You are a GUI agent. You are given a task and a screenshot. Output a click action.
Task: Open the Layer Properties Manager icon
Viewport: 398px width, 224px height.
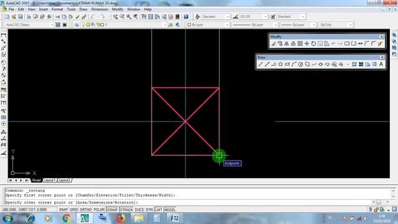(x=76, y=25)
